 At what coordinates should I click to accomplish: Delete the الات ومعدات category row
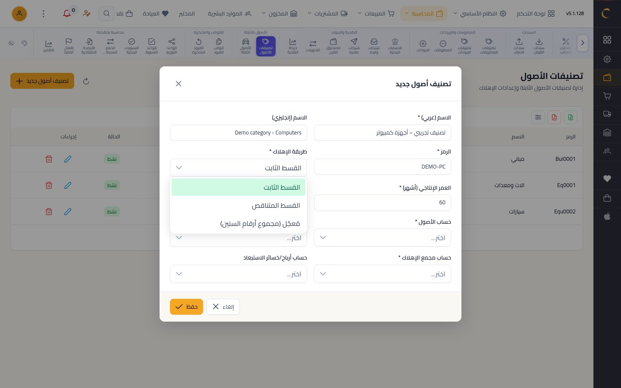tap(49, 185)
